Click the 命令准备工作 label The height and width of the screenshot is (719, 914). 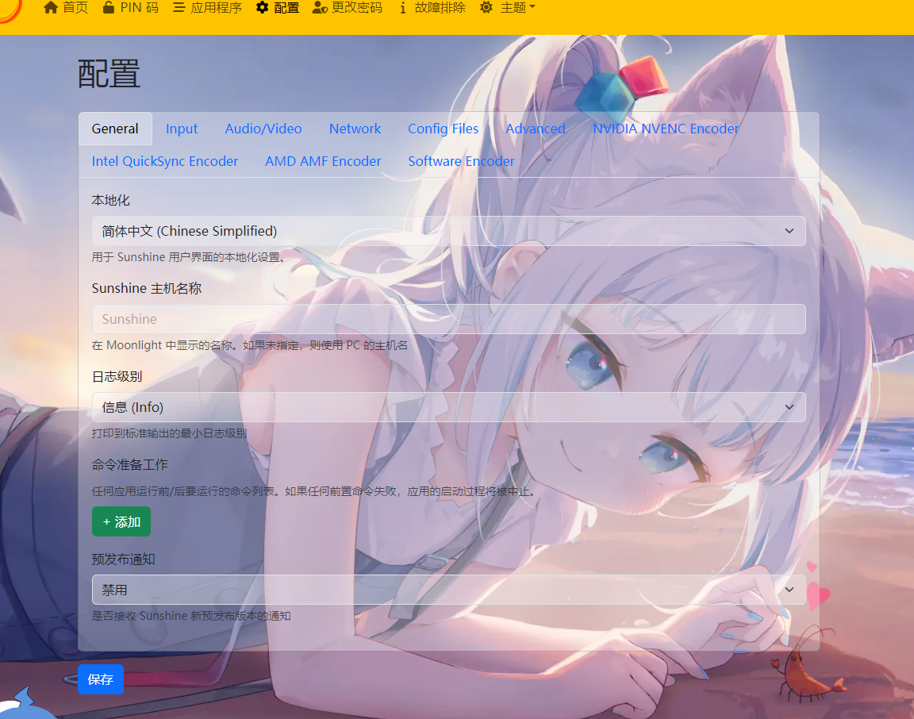tap(129, 465)
